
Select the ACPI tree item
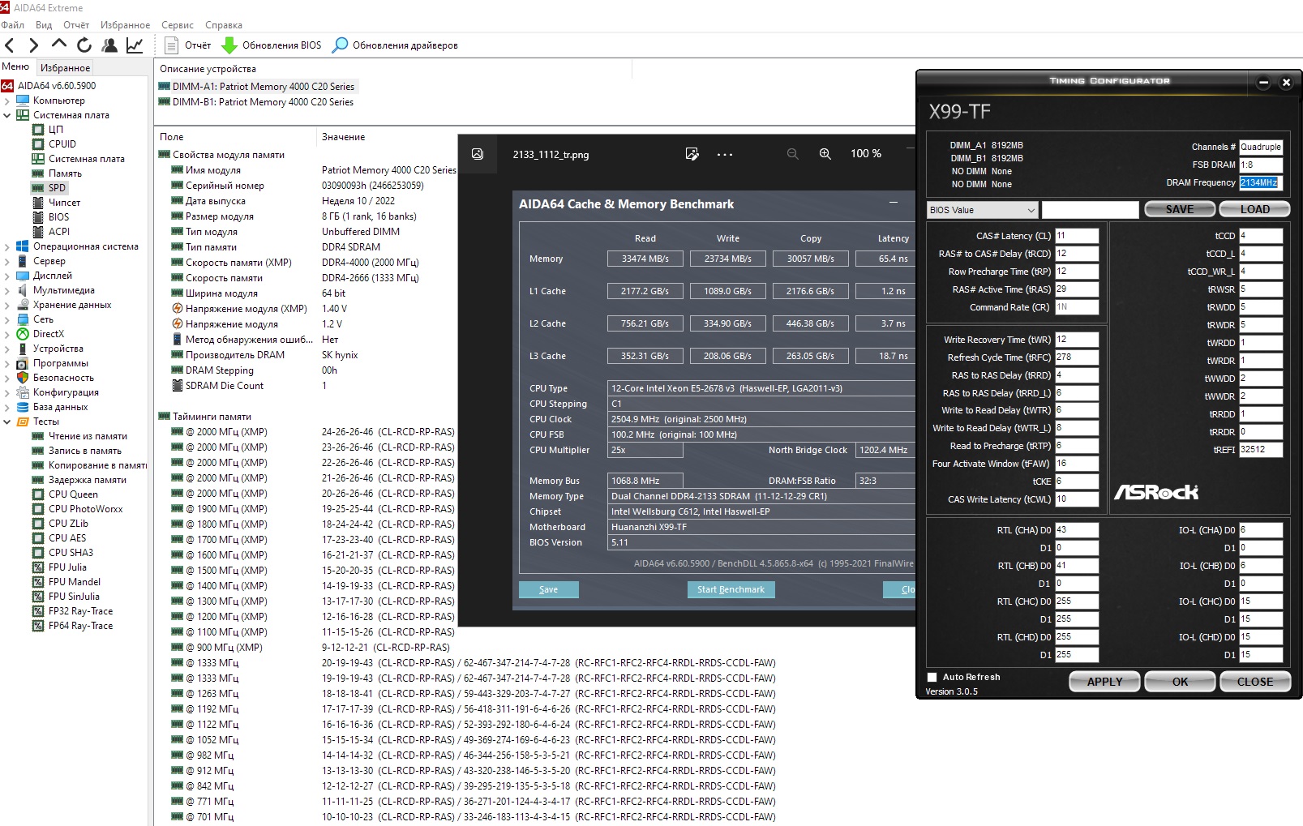tap(59, 232)
